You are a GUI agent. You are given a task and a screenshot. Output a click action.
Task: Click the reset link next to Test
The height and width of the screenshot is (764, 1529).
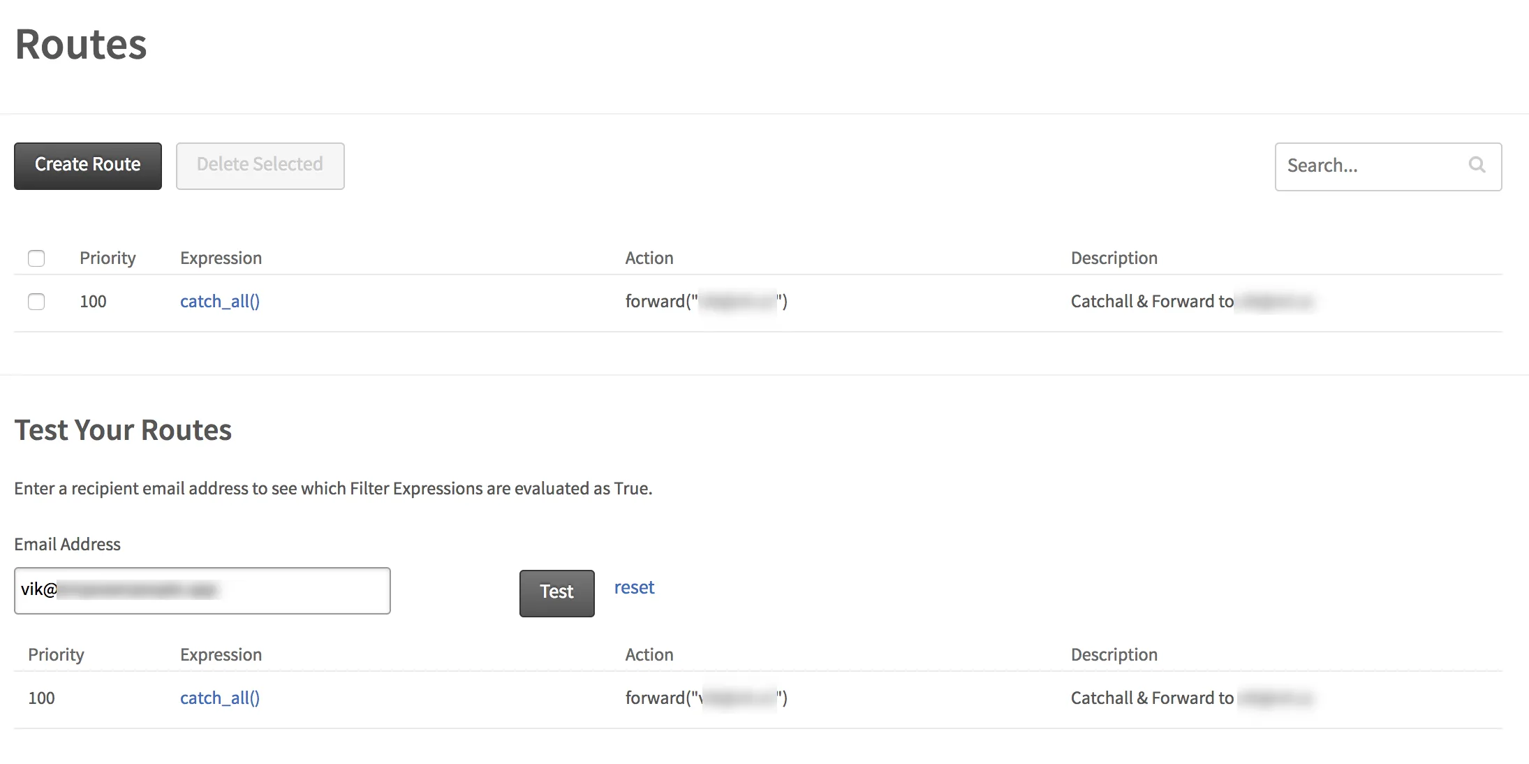[634, 588]
